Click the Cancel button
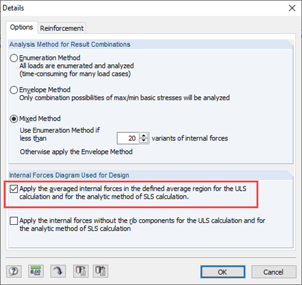The height and width of the screenshot is (285, 302). pyautogui.click(x=273, y=271)
